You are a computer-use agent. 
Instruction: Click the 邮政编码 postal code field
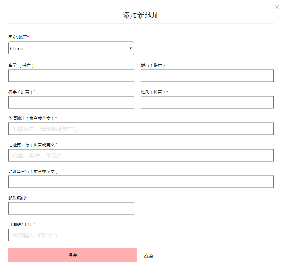pos(71,208)
